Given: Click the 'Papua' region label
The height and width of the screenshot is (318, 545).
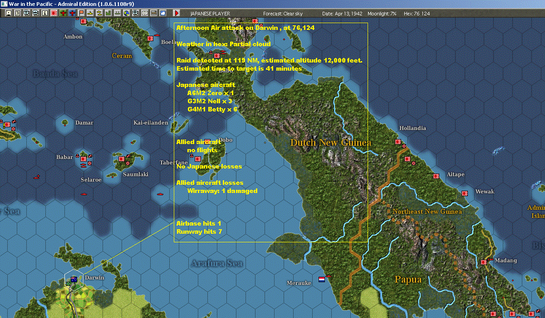Looking at the screenshot, I should [x=408, y=279].
